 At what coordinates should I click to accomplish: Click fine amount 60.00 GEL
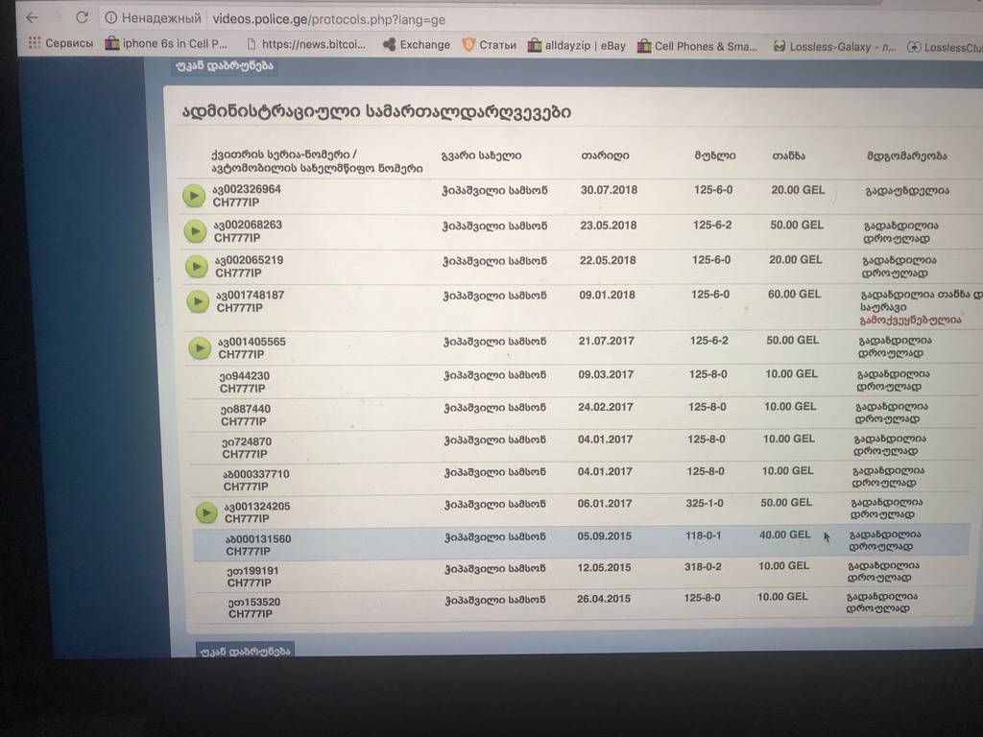pos(794,294)
